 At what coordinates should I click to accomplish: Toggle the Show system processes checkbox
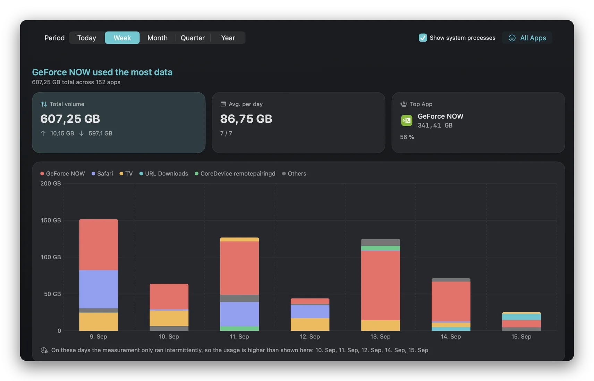click(423, 38)
